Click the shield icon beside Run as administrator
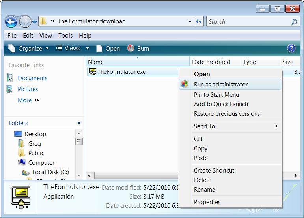Viewport: 304px width, 218px height. tap(185, 84)
